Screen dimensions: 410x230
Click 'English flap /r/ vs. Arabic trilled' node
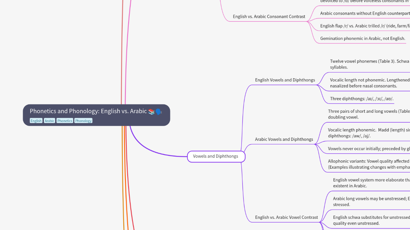click(365, 26)
